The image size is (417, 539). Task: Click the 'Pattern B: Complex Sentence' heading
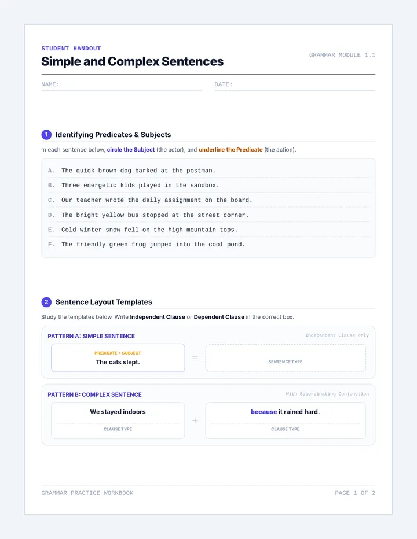(95, 394)
